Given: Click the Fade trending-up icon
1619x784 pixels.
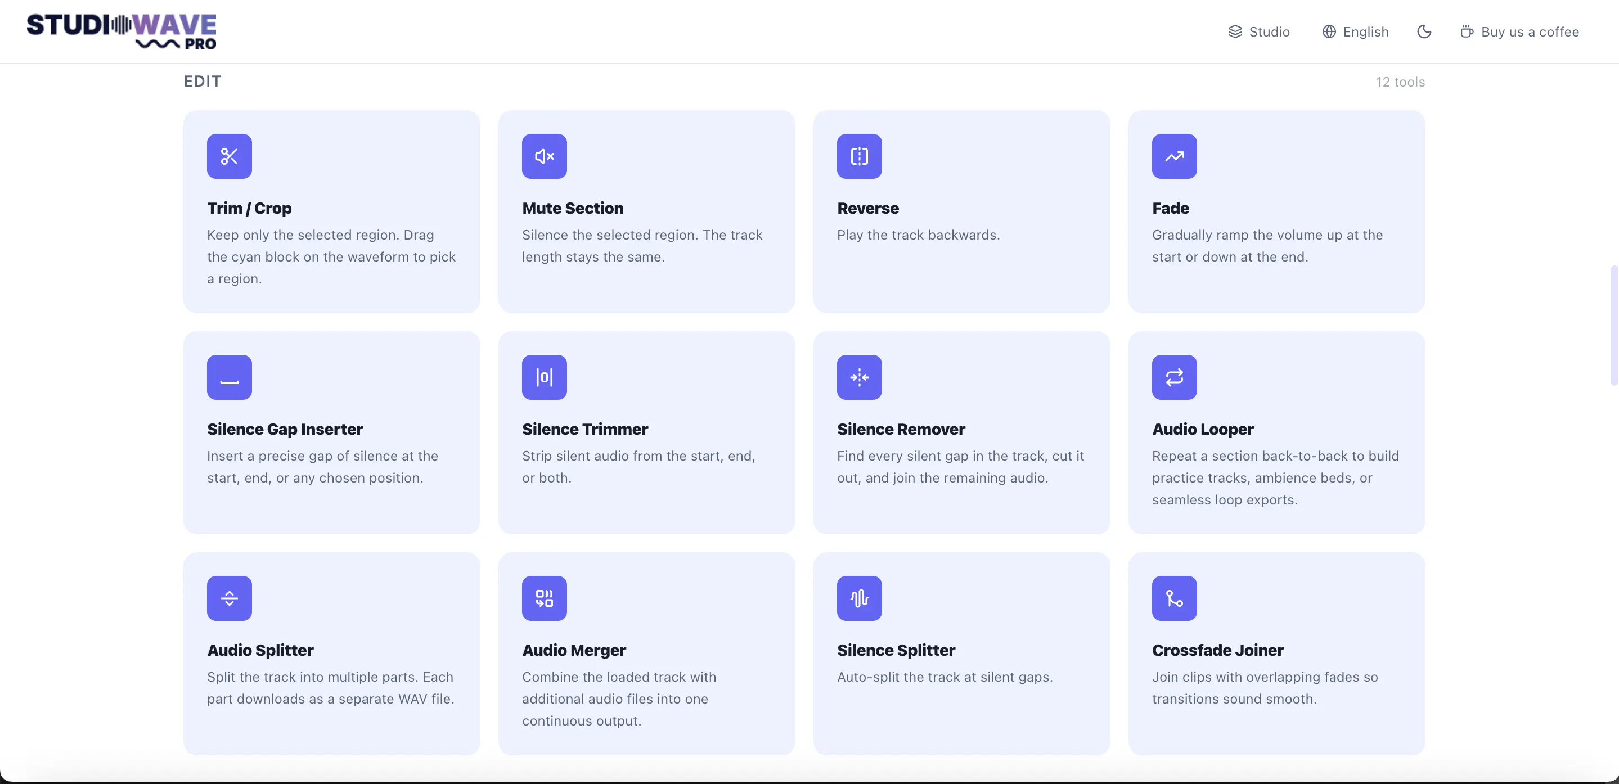Looking at the screenshot, I should 1174,156.
